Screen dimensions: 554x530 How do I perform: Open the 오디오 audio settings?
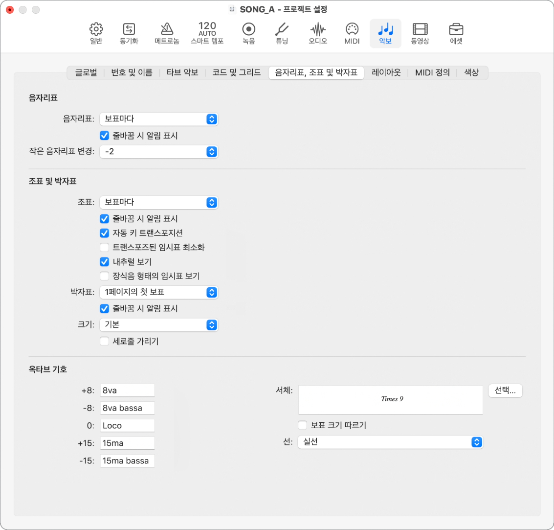[x=318, y=34]
